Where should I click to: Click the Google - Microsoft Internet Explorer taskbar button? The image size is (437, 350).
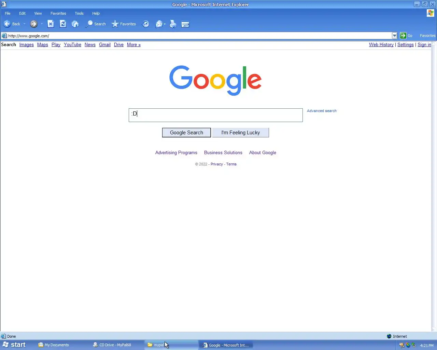(x=226, y=345)
